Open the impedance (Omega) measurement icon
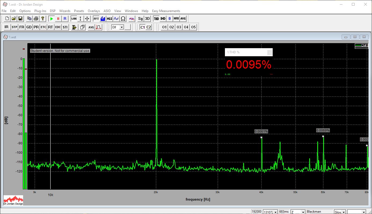Viewport: 372px width, 214px height. (123, 18)
